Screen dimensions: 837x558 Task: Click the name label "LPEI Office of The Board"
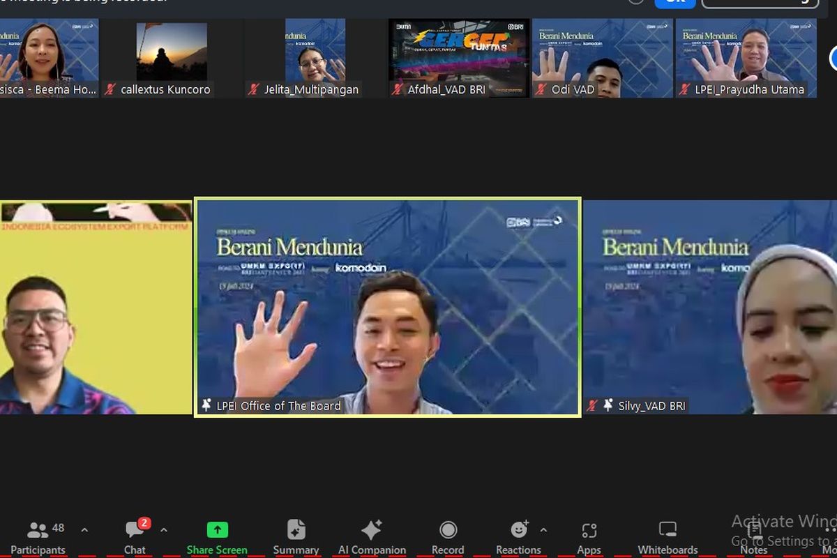[279, 405]
